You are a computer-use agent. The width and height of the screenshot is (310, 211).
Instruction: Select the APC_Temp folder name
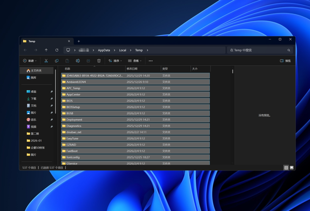tap(73, 88)
